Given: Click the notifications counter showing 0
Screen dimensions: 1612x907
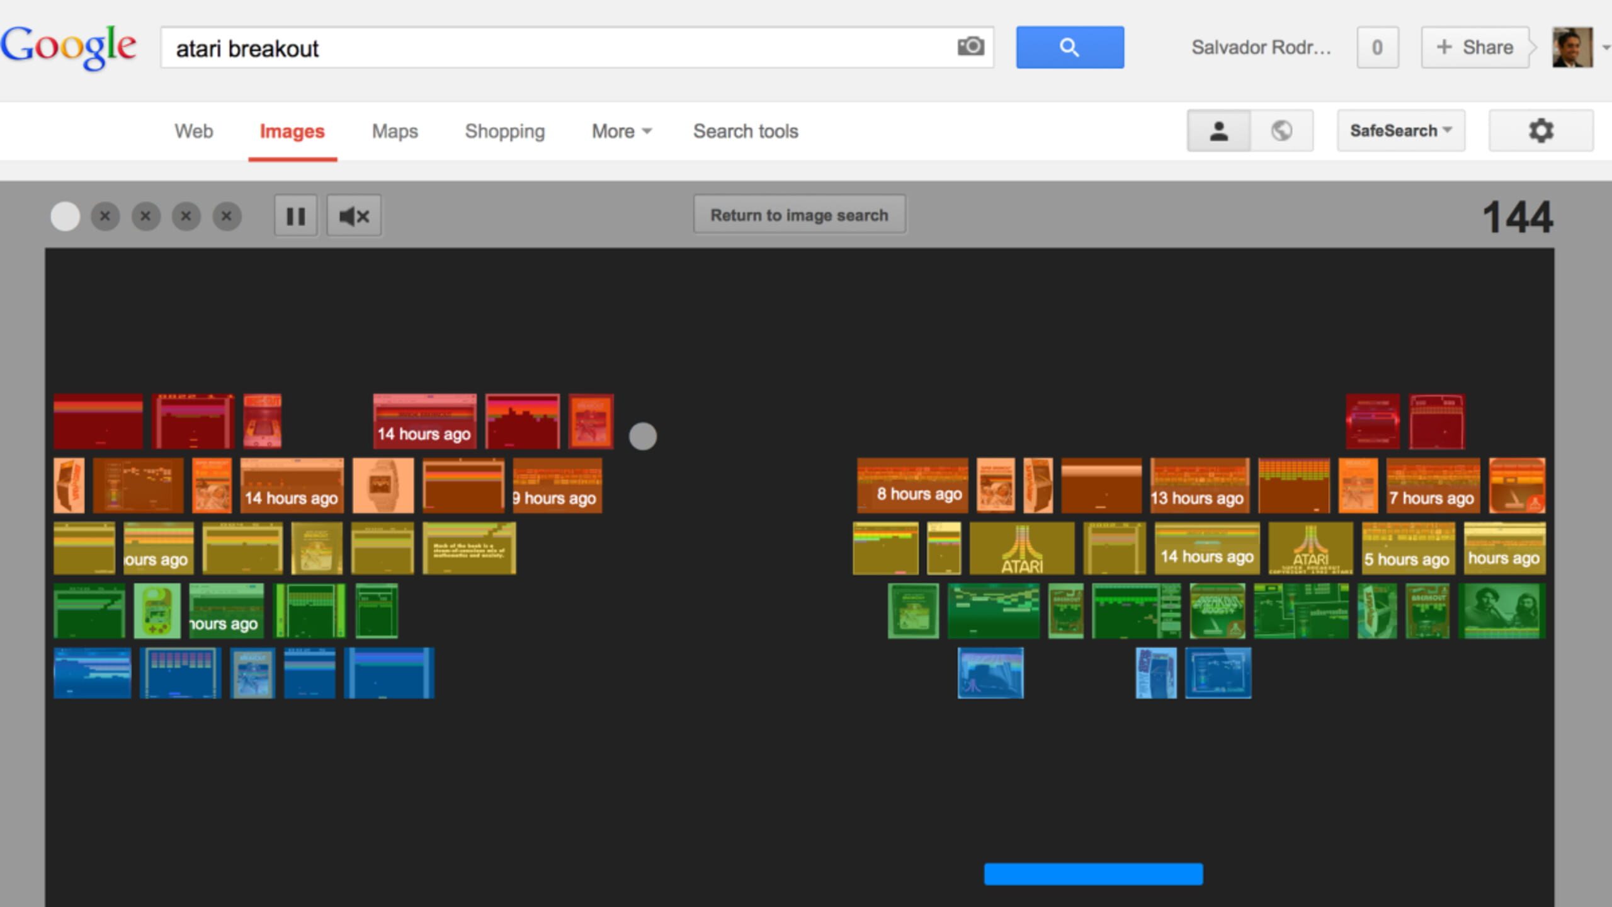Looking at the screenshot, I should click(x=1376, y=47).
